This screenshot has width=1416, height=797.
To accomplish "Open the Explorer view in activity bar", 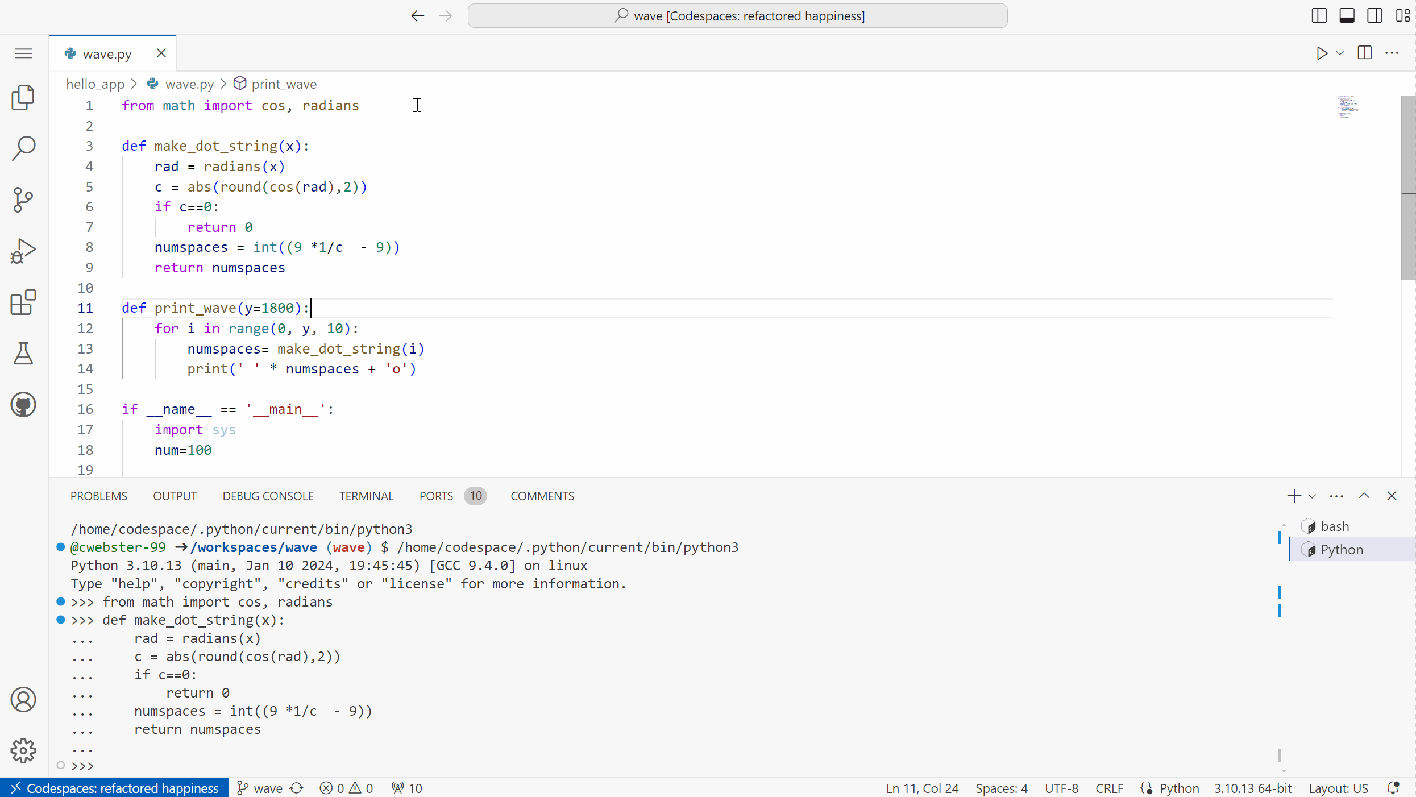I will [23, 97].
